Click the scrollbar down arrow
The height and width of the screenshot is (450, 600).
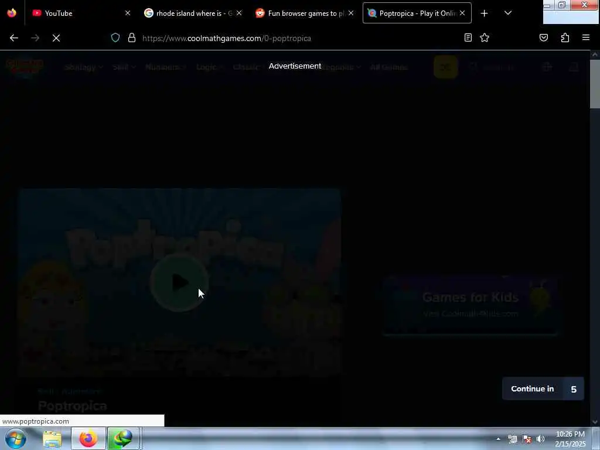[595, 422]
